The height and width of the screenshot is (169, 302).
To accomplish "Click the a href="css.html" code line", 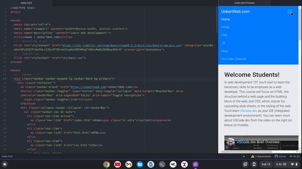I will click(x=67, y=145).
